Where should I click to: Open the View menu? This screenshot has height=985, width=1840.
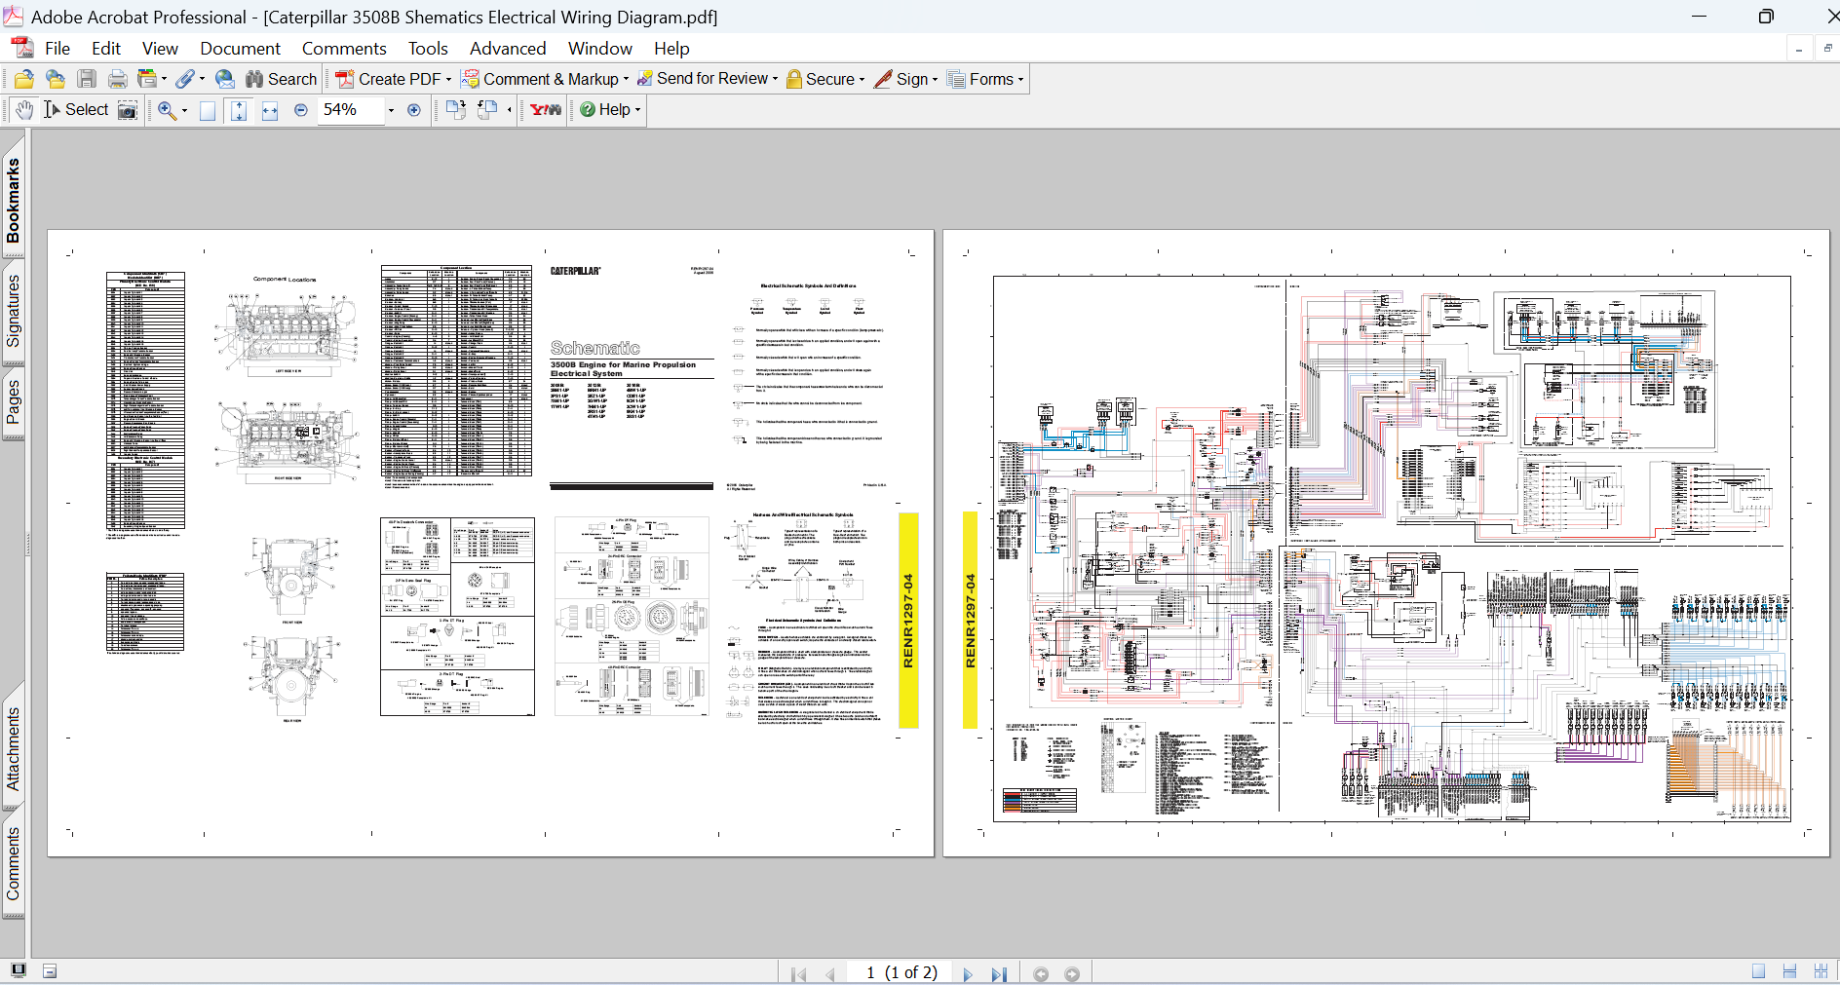coord(160,49)
